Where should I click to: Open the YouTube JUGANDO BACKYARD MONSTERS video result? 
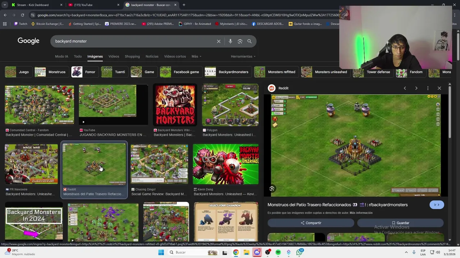click(x=113, y=105)
